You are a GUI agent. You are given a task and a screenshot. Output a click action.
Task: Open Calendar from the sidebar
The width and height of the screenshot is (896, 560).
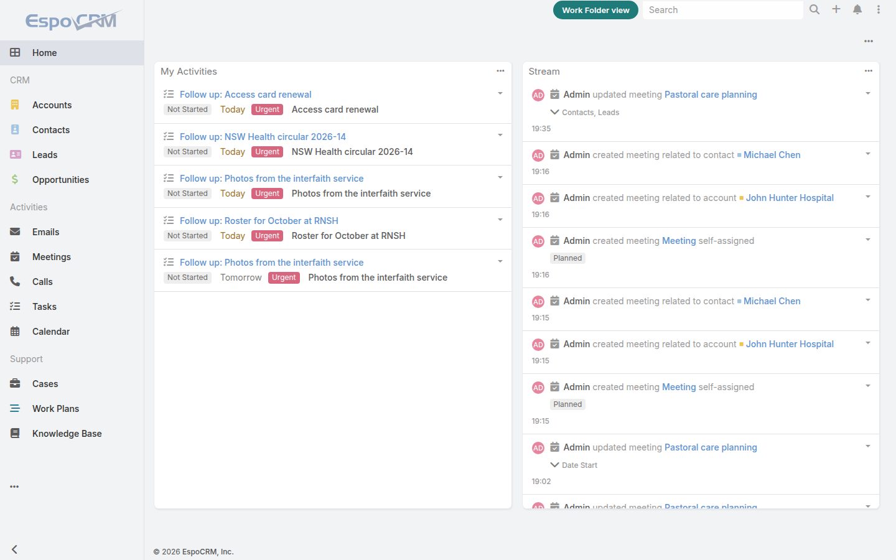(72, 332)
